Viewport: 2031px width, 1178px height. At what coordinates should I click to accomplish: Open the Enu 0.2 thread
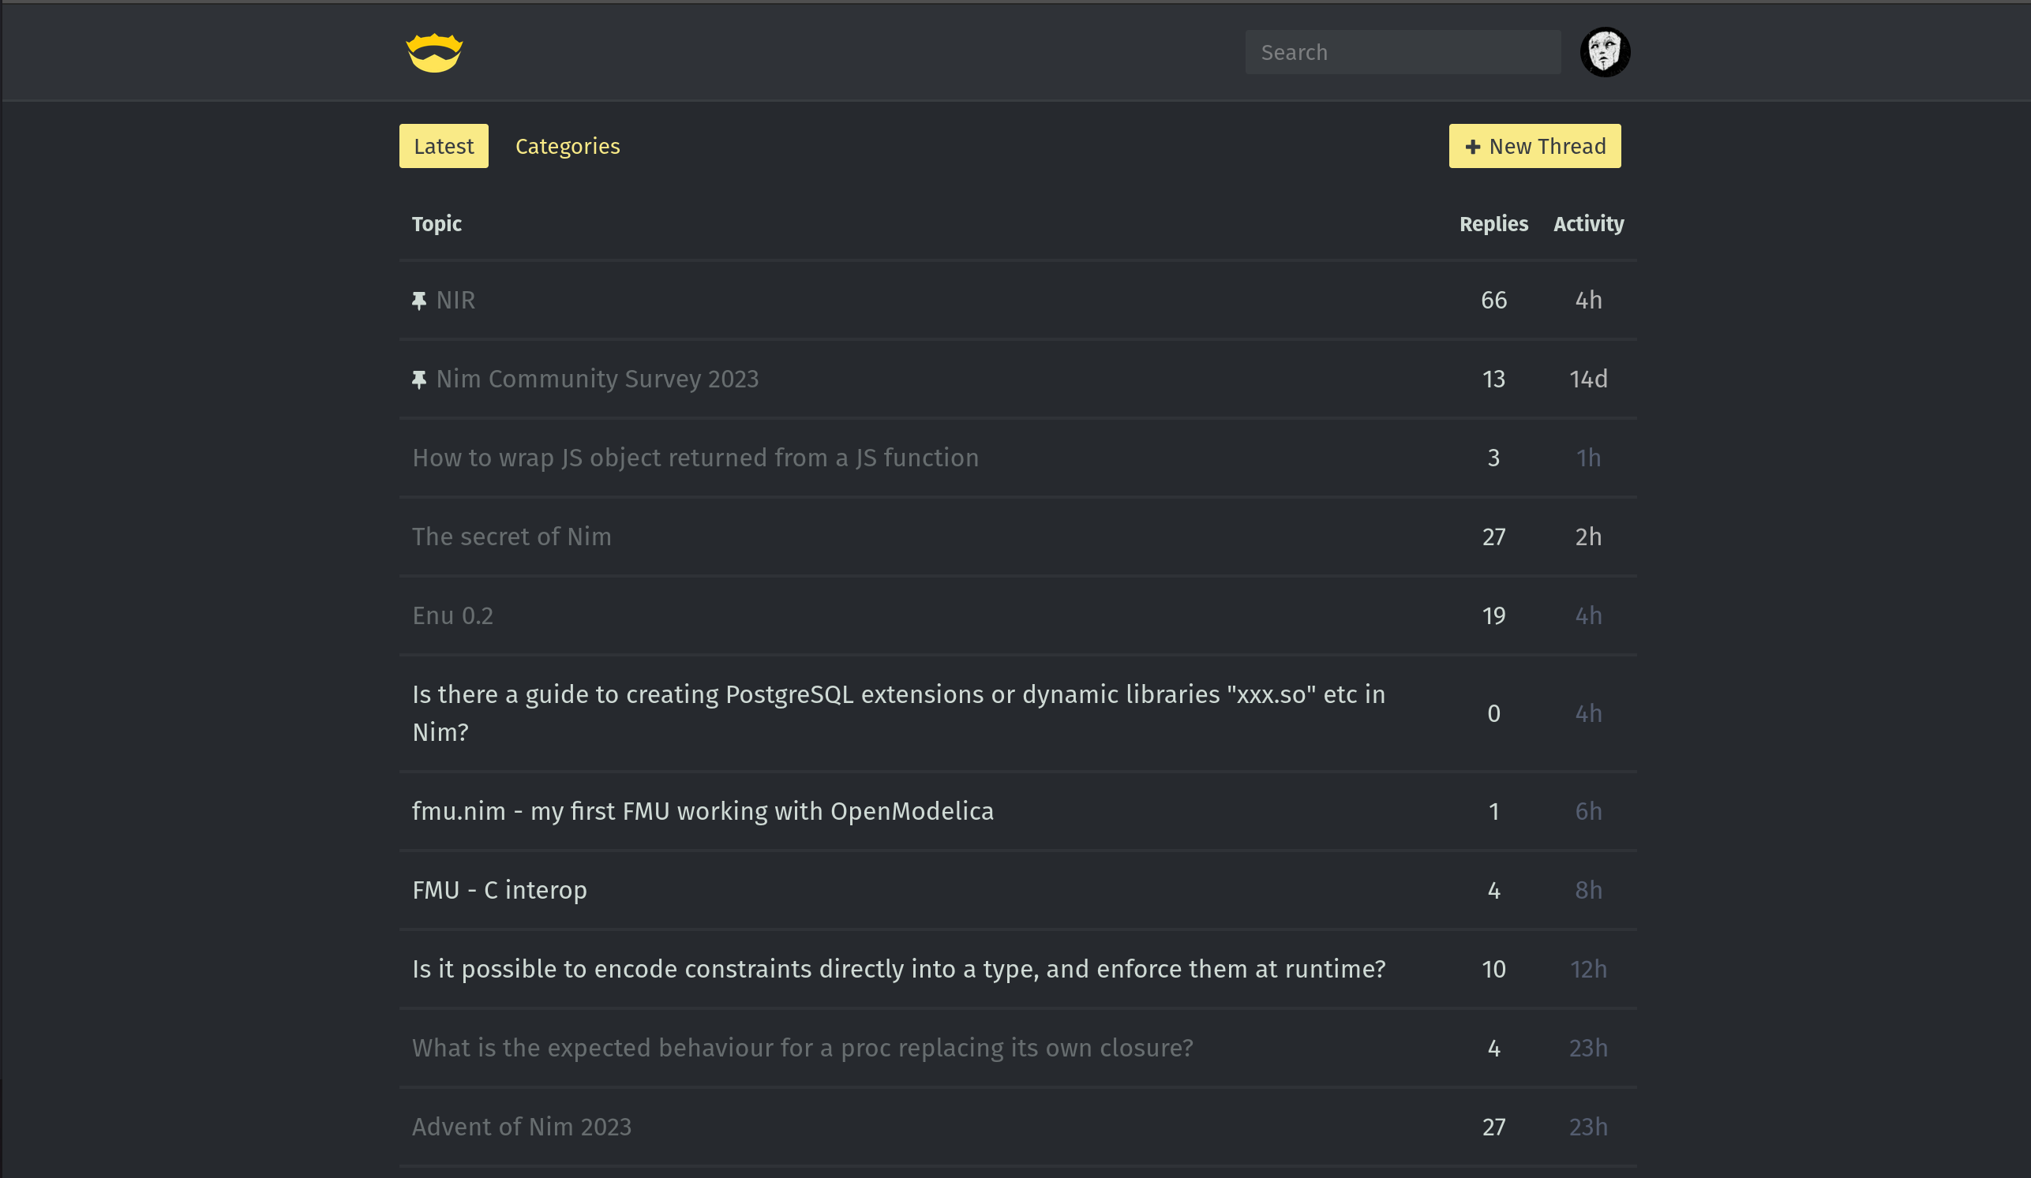(x=452, y=615)
